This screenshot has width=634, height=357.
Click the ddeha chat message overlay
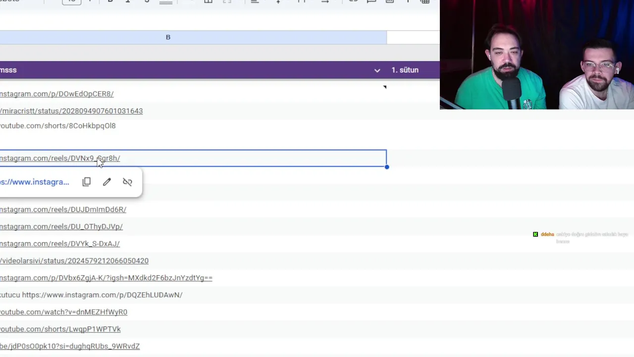point(581,238)
